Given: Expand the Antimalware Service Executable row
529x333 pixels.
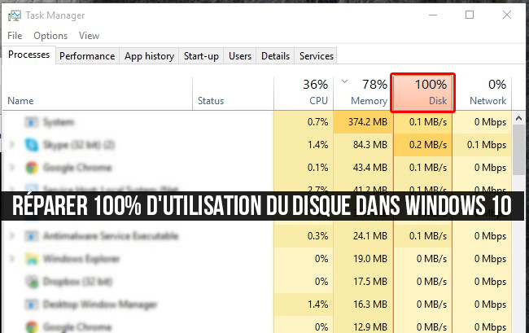Looking at the screenshot, I should [12, 236].
